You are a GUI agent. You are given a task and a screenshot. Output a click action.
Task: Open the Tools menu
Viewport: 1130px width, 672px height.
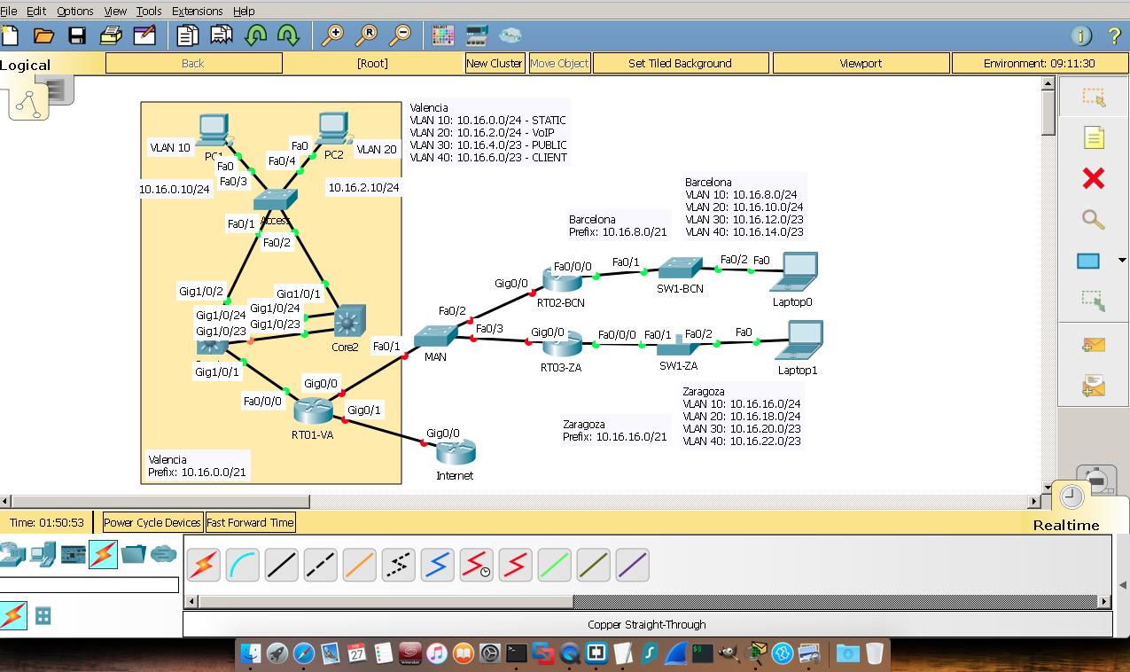(x=149, y=11)
